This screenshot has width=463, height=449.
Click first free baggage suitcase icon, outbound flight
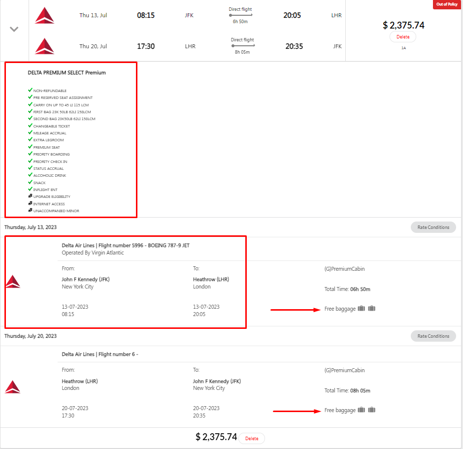(361, 309)
